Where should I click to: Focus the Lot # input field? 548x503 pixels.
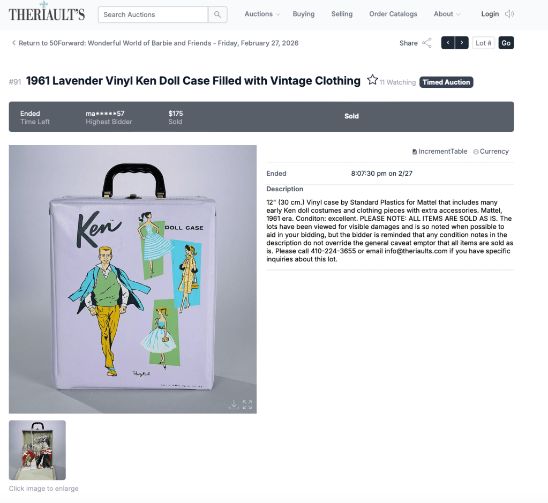483,43
